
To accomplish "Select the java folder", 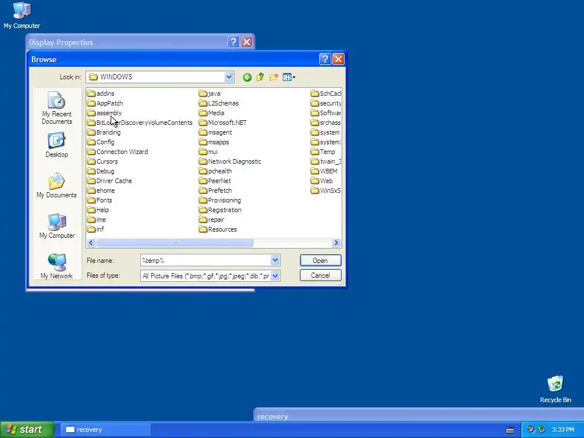I will 210,94.
